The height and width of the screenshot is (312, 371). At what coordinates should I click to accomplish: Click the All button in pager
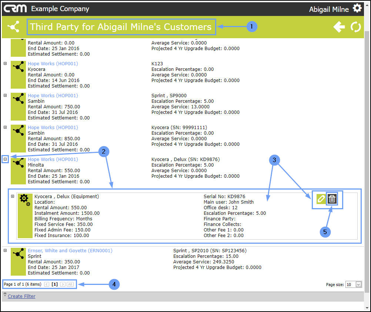point(70,284)
